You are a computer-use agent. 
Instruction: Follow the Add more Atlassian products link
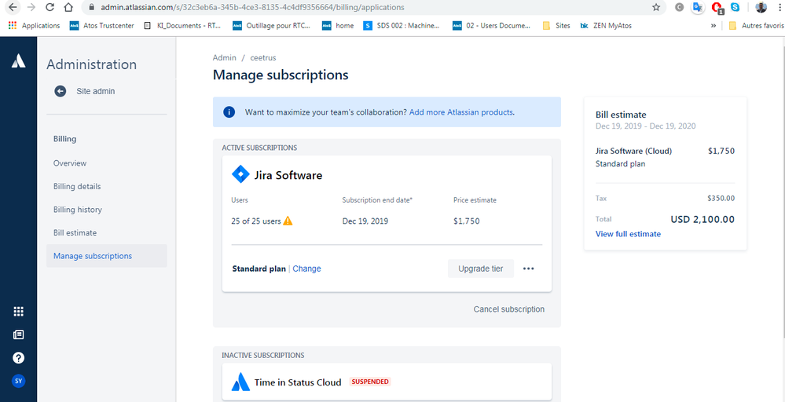(x=461, y=112)
